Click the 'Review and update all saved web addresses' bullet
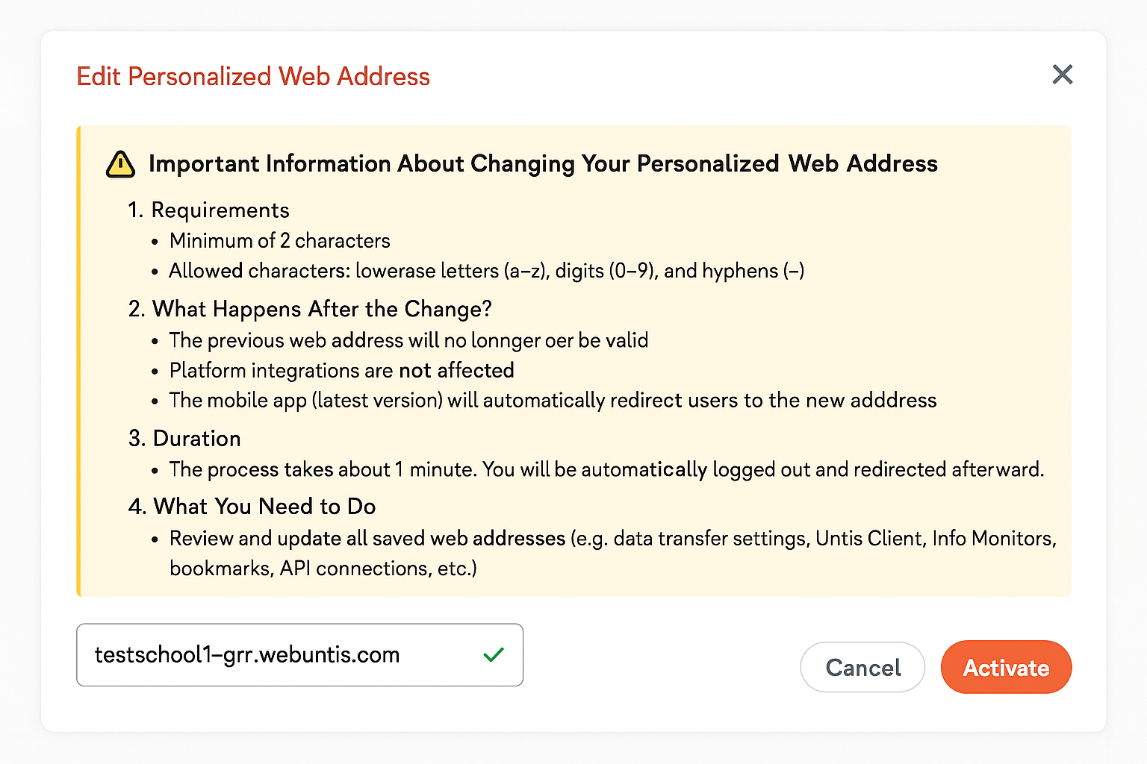This screenshot has height=764, width=1147. coord(612,538)
